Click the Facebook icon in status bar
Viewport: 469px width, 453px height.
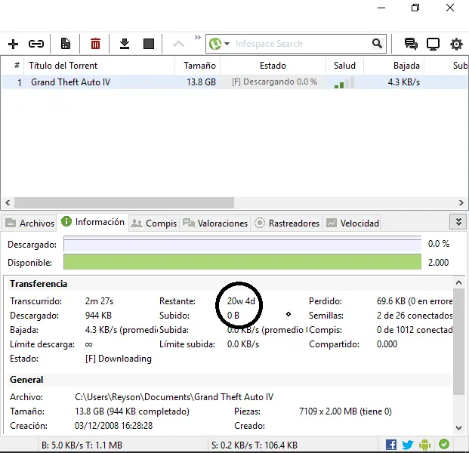(391, 445)
